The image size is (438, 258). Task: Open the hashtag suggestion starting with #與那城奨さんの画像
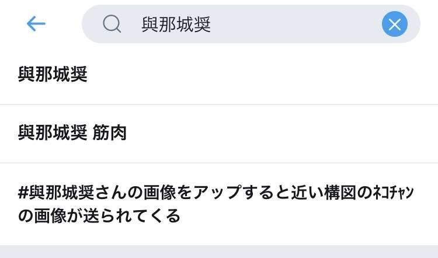219,204
